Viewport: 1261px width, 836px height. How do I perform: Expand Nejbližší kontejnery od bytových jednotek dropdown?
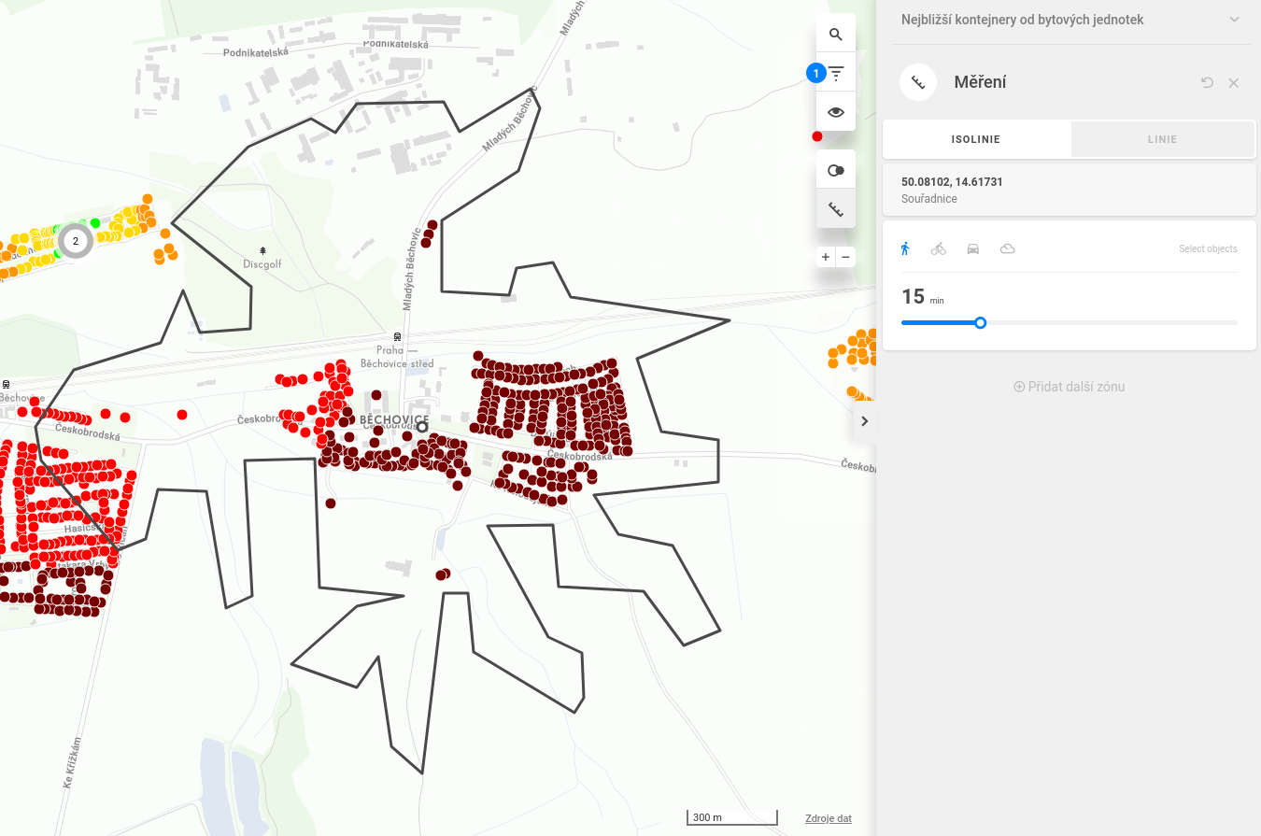pos(1234,20)
